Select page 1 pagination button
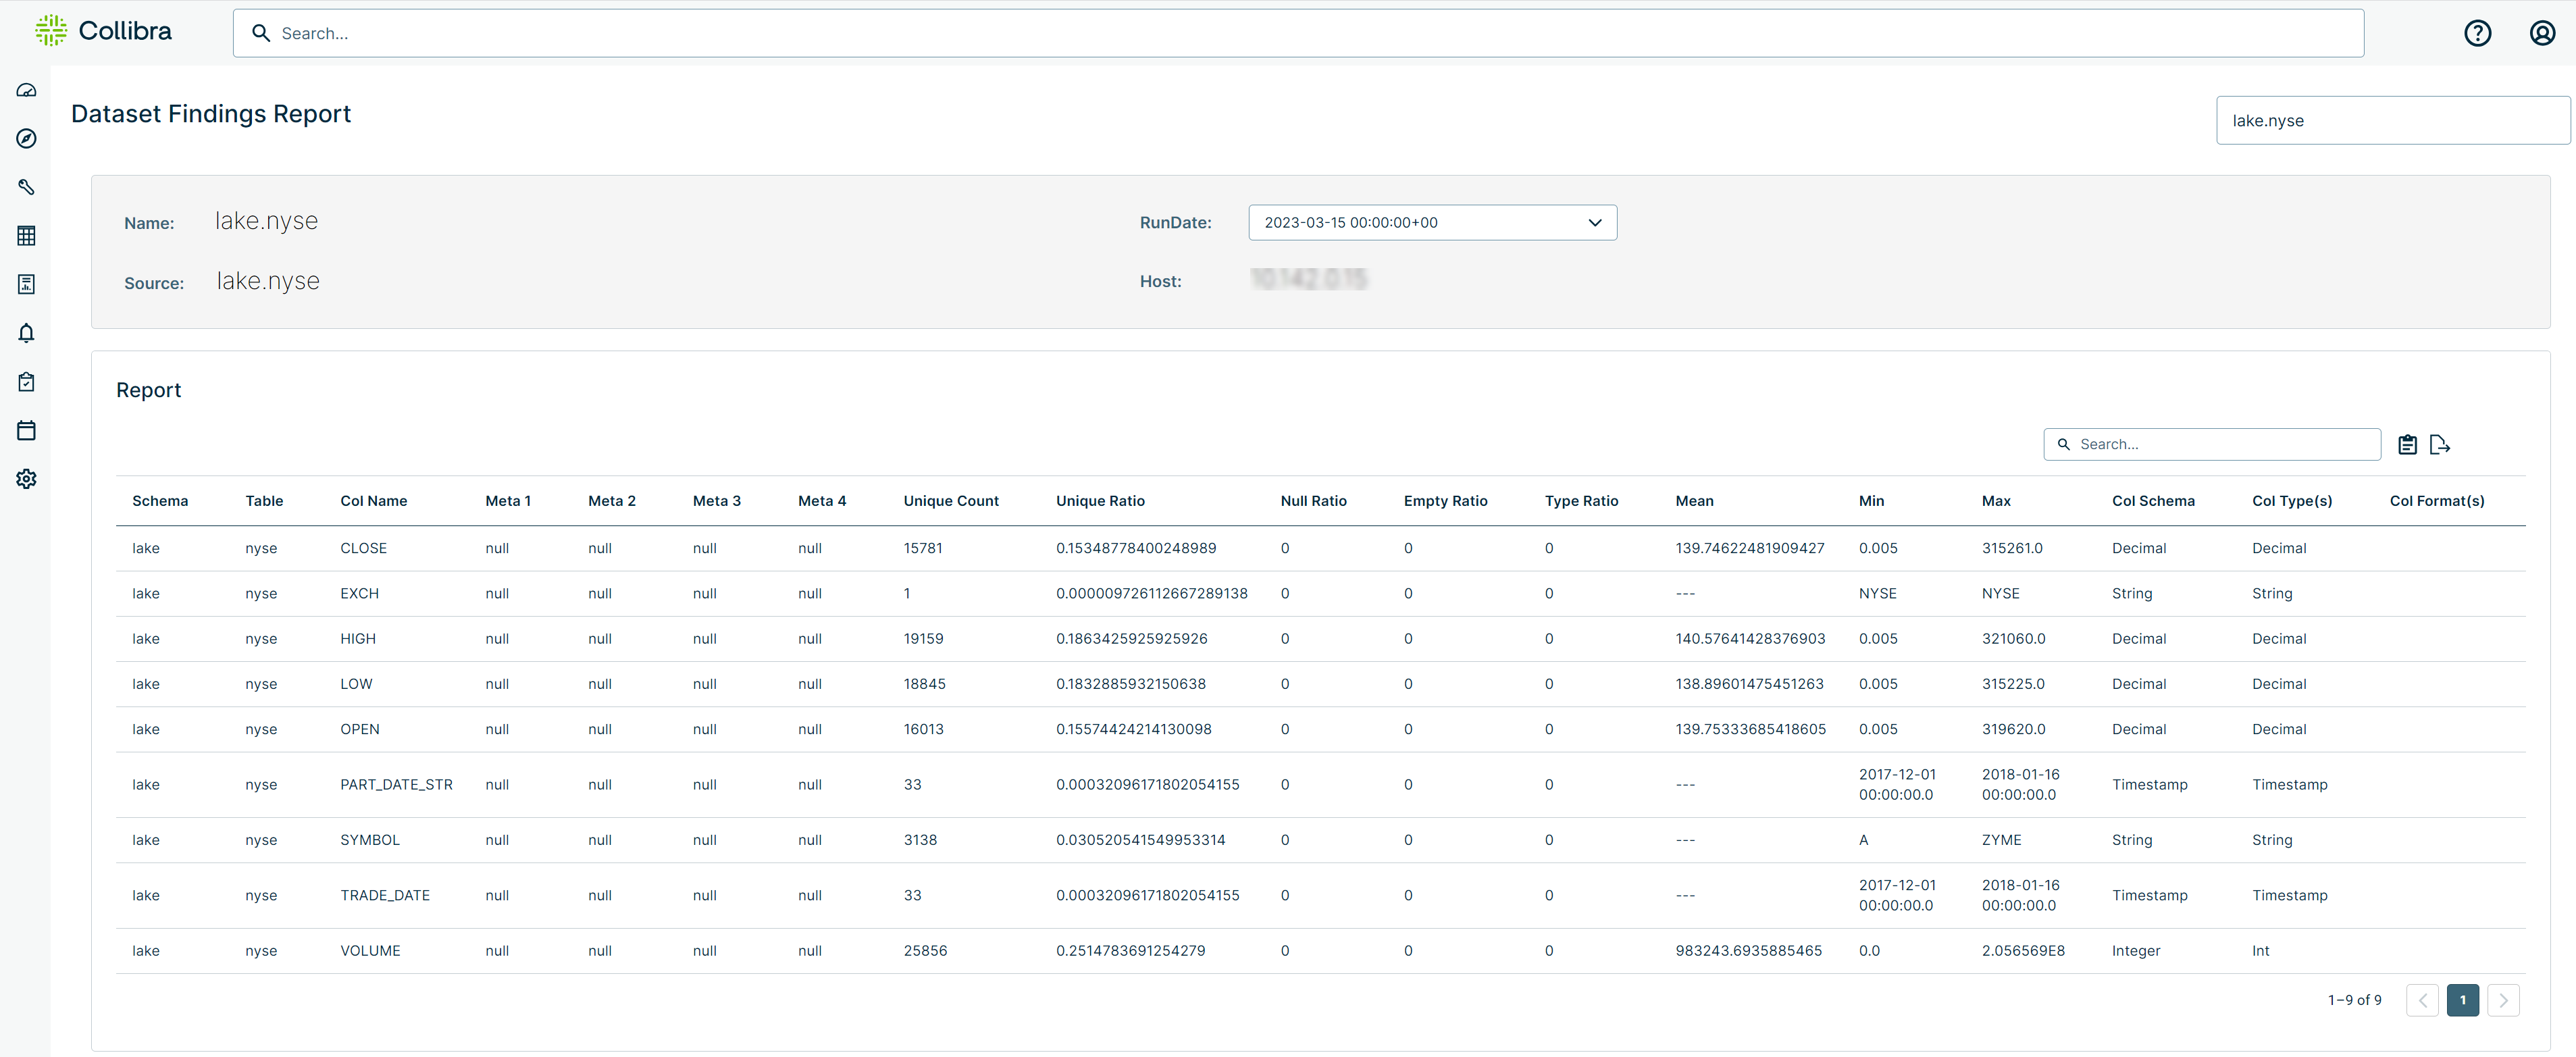Viewport: 2576px width, 1057px height. click(x=2462, y=1000)
